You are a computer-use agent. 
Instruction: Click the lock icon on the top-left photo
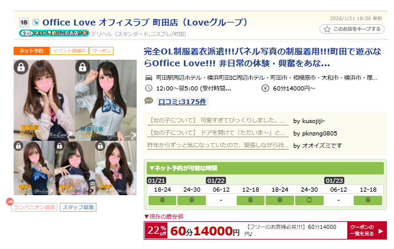21,67
